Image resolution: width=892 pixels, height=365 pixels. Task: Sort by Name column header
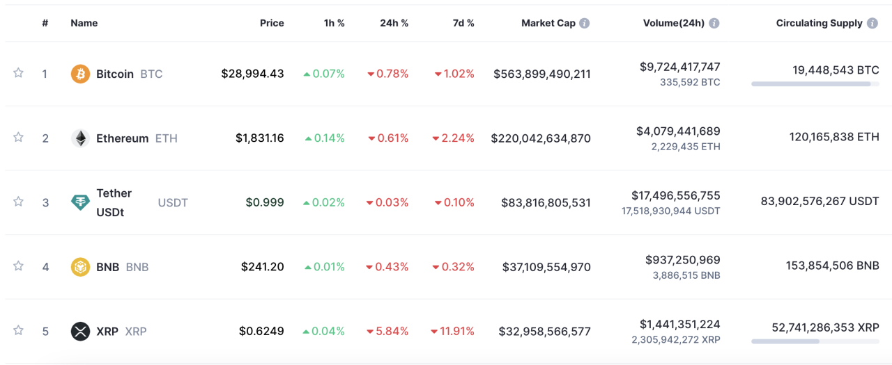[84, 23]
